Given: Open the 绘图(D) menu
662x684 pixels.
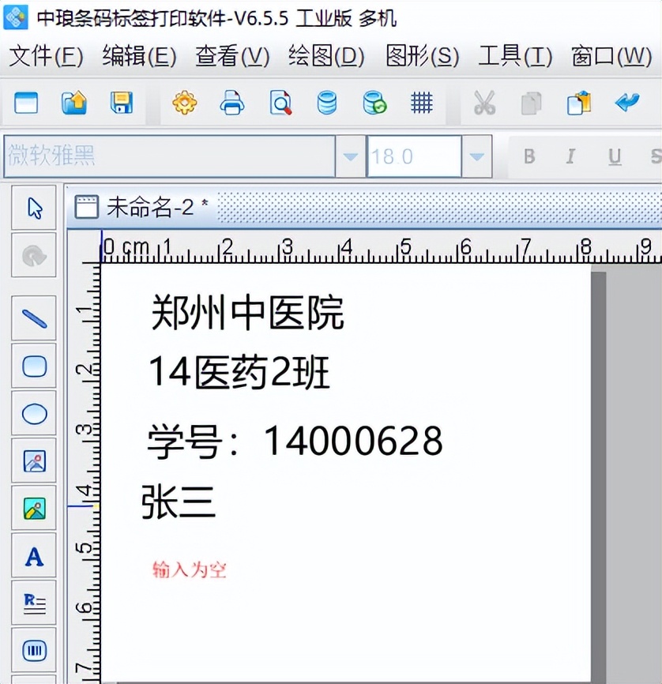Looking at the screenshot, I should pyautogui.click(x=324, y=57).
